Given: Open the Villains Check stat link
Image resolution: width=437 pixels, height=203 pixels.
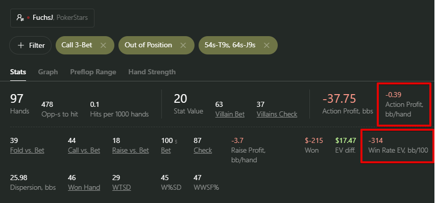Looking at the screenshot, I should (x=277, y=114).
